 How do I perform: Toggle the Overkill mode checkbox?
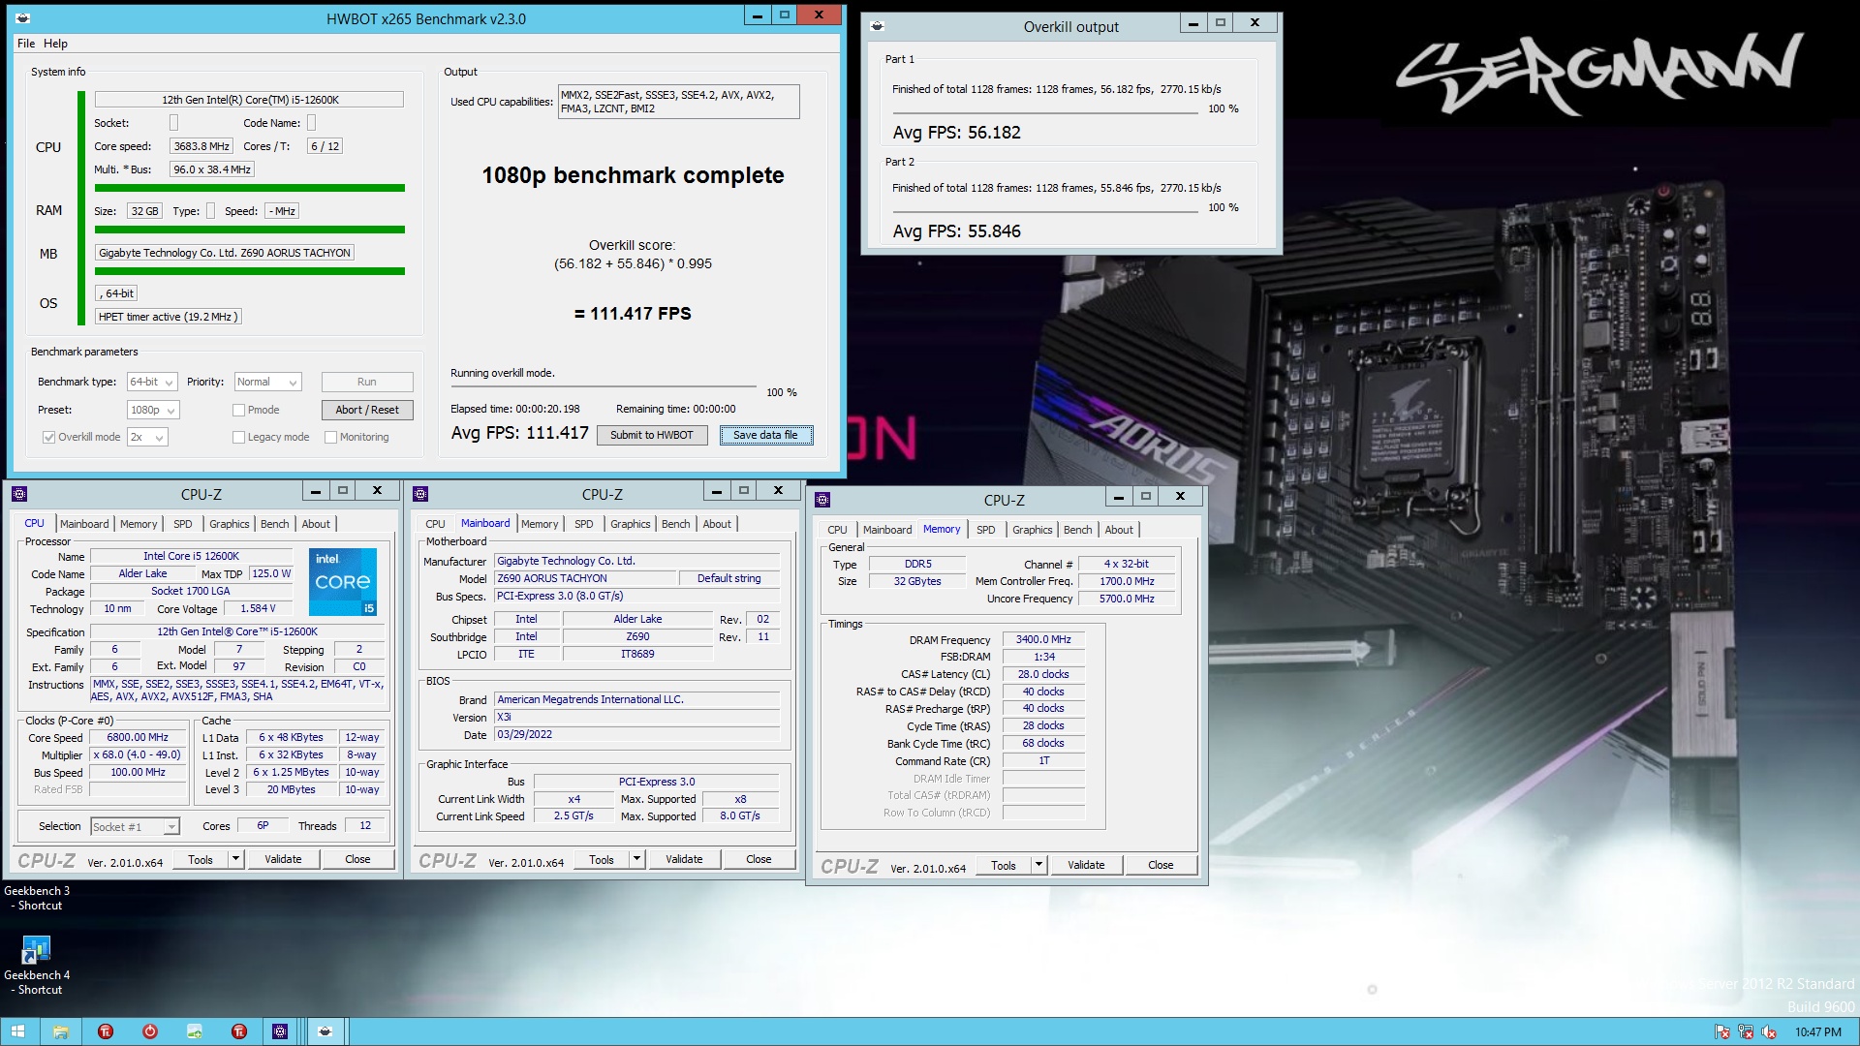click(48, 438)
